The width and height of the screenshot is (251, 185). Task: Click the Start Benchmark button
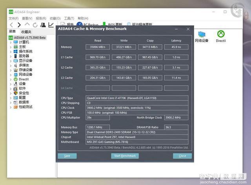click(125, 156)
